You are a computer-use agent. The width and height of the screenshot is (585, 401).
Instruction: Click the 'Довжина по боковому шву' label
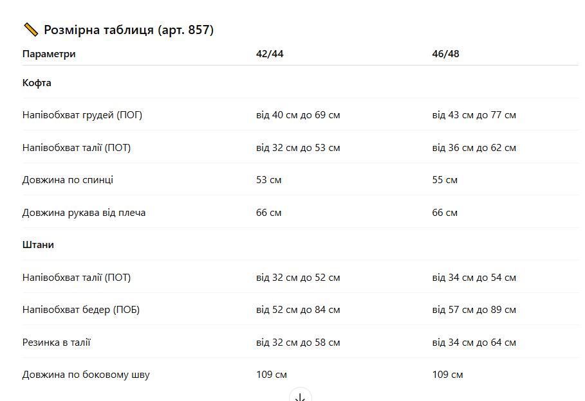[x=86, y=375]
